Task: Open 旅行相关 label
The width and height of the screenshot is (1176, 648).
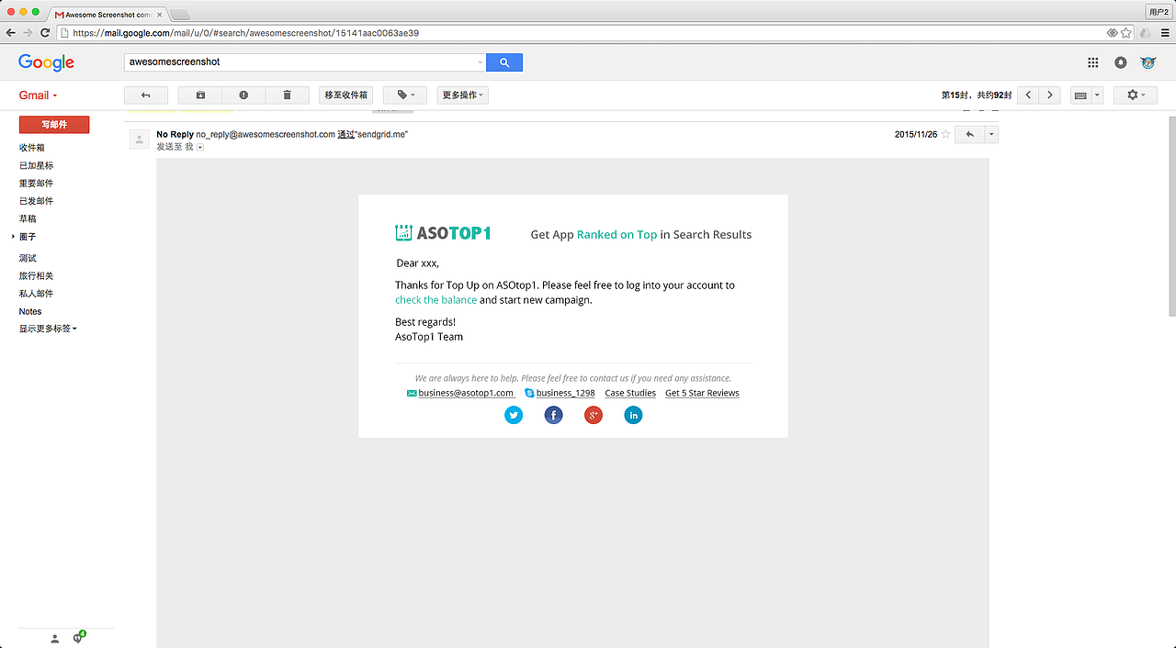Action: click(37, 275)
